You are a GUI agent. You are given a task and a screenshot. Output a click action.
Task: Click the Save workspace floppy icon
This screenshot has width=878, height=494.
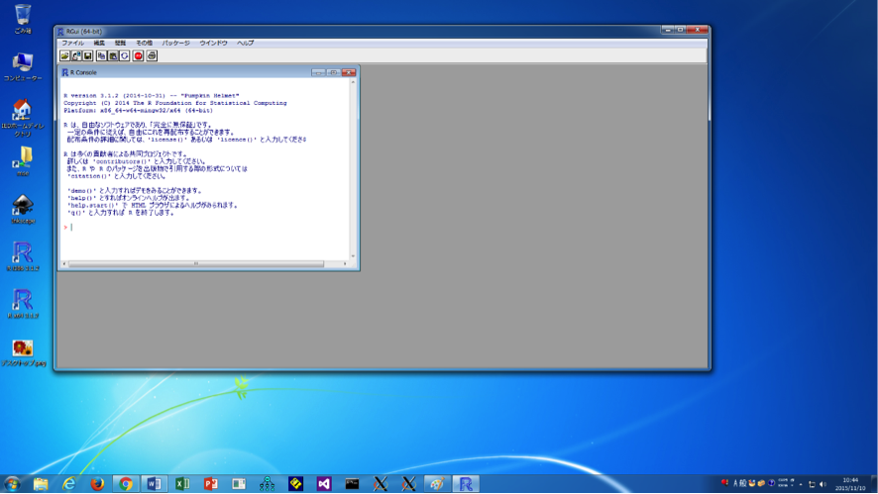pyautogui.click(x=88, y=55)
